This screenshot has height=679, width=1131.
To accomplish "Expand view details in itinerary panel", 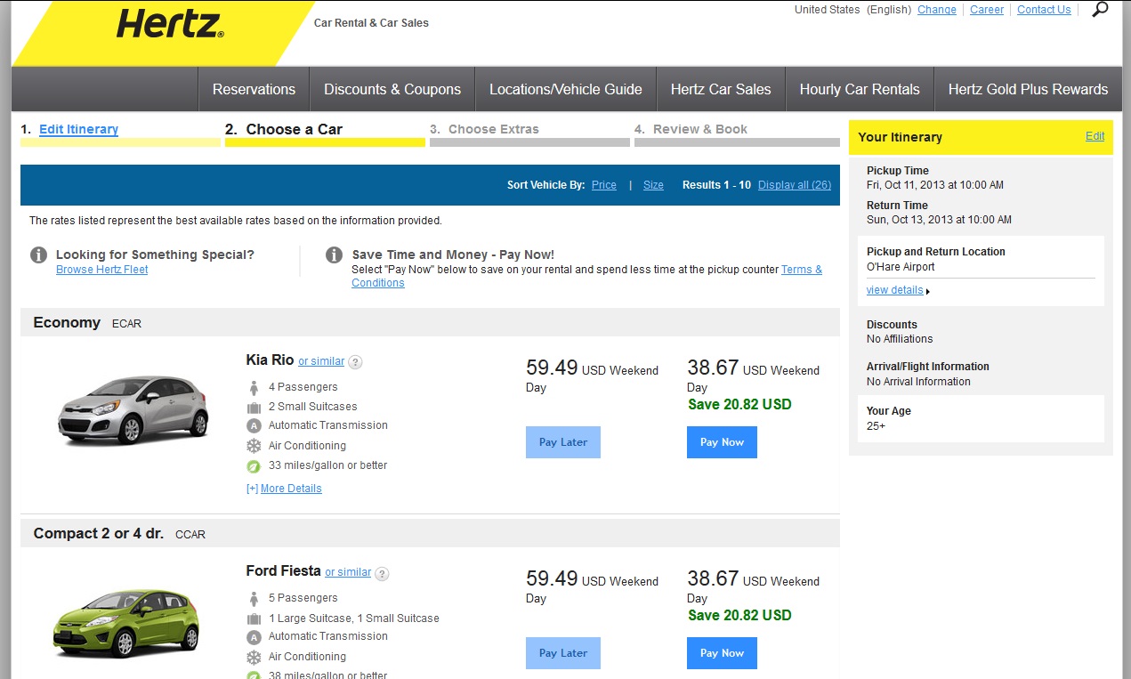I will [895, 290].
